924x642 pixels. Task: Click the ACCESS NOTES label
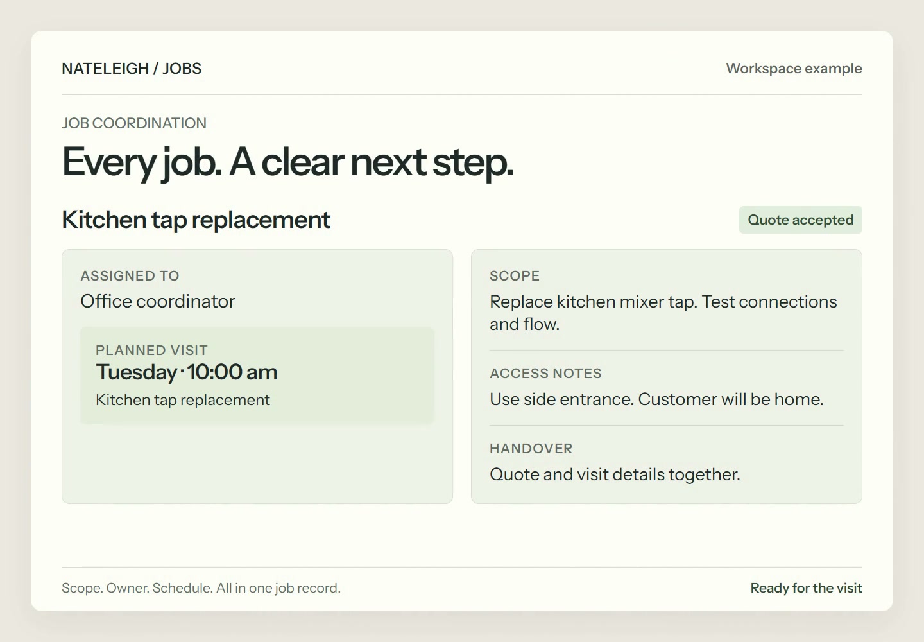(545, 374)
